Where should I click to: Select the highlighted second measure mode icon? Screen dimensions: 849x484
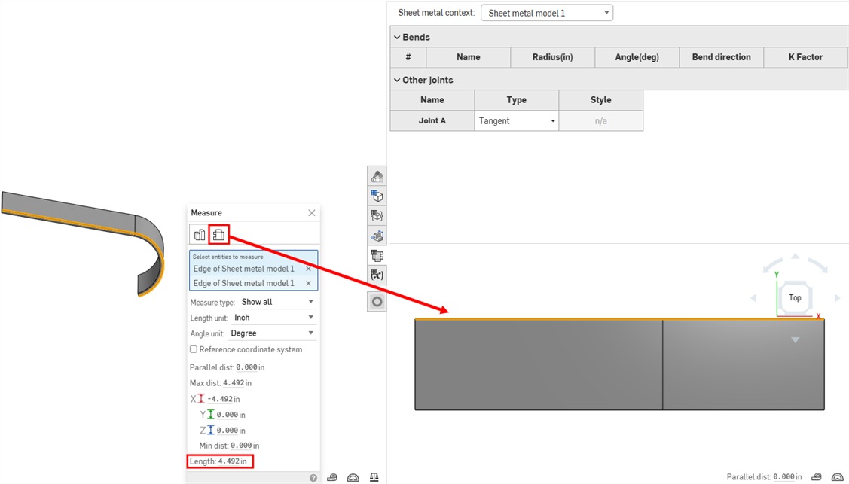pyautogui.click(x=218, y=234)
